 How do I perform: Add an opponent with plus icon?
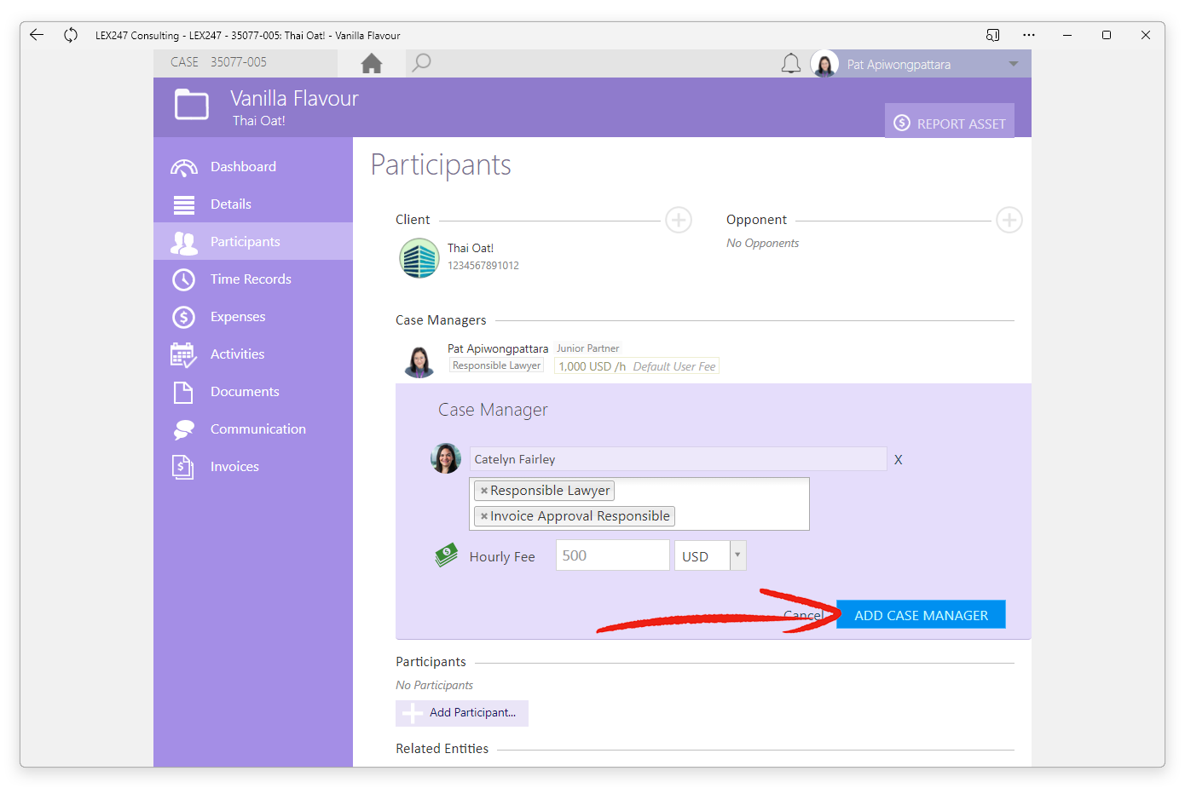(x=1009, y=220)
